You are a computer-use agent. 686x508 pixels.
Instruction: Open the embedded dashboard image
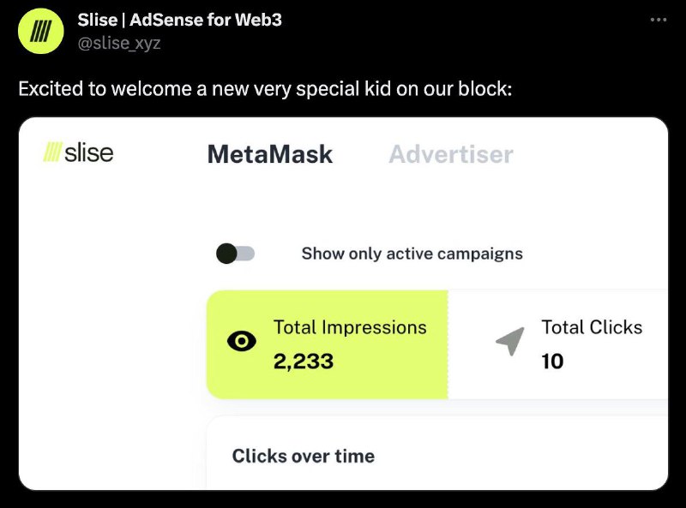344,303
